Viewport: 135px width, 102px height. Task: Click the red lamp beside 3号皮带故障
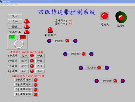click(x=36, y=90)
